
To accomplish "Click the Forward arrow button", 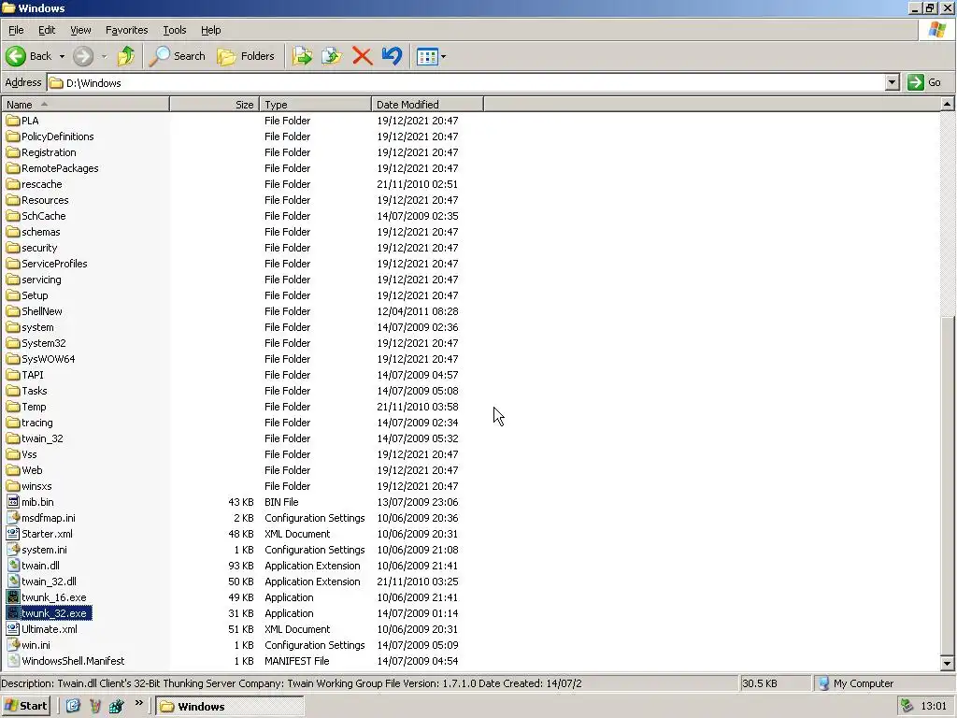I will (83, 56).
